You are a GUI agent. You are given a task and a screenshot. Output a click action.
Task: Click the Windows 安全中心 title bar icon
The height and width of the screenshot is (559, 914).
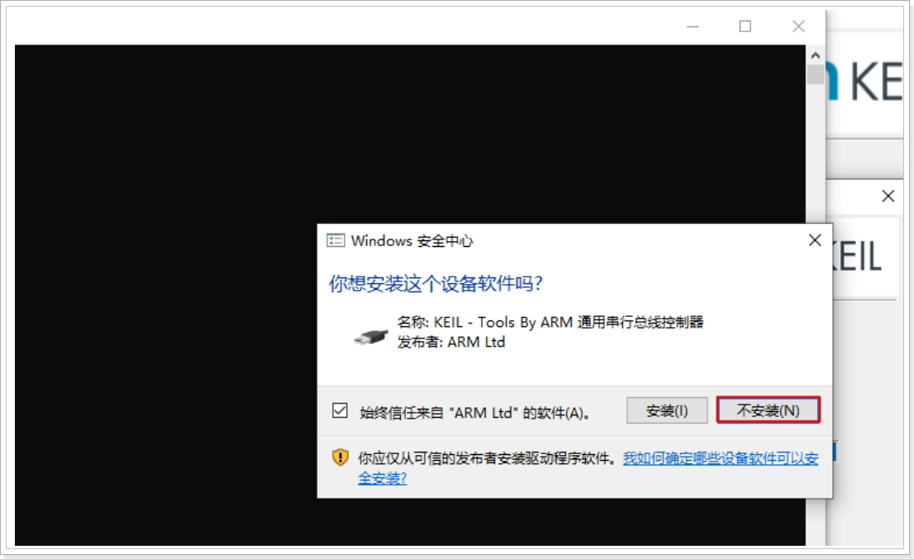click(x=336, y=240)
